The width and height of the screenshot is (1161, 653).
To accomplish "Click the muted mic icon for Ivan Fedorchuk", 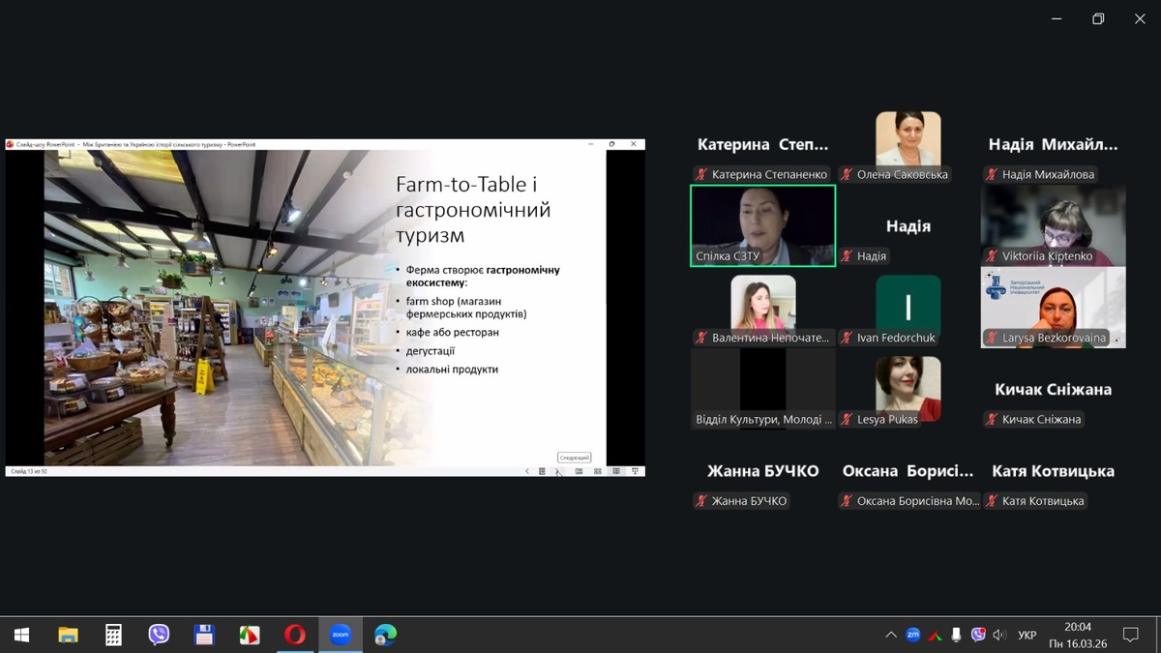I will pos(847,339).
